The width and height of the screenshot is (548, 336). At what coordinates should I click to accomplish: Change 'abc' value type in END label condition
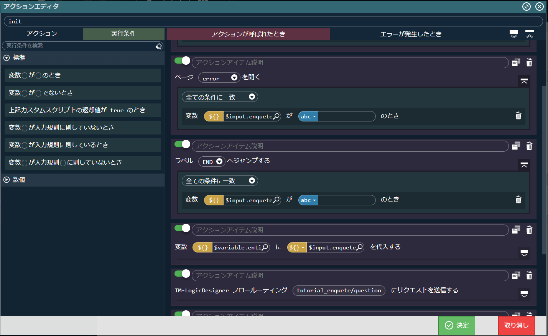(308, 200)
